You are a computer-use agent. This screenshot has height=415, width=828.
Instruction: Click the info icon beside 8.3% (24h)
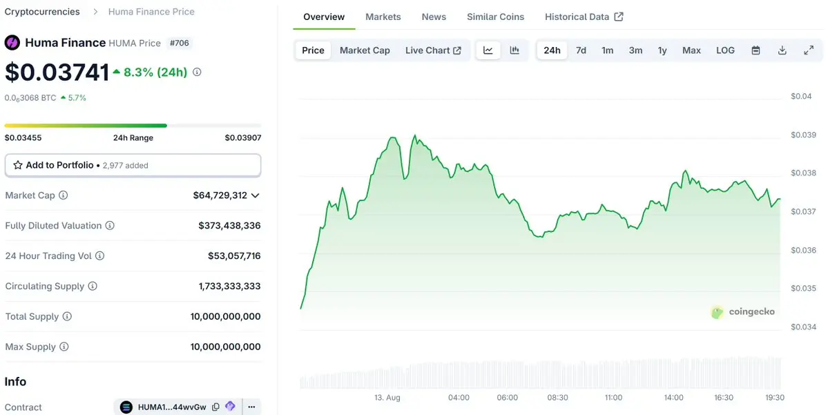pos(197,72)
